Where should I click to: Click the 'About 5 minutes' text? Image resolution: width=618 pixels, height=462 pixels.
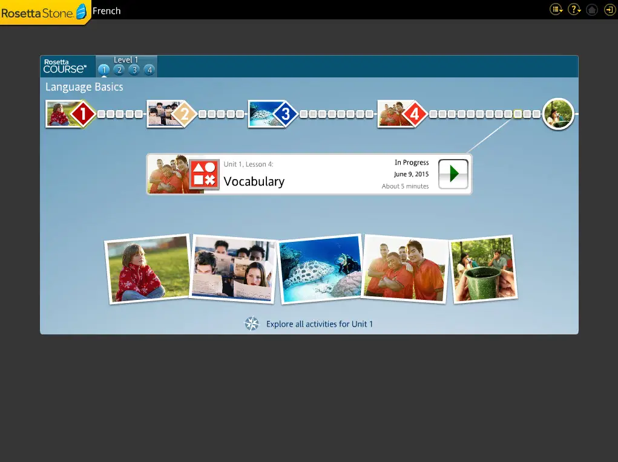click(405, 186)
